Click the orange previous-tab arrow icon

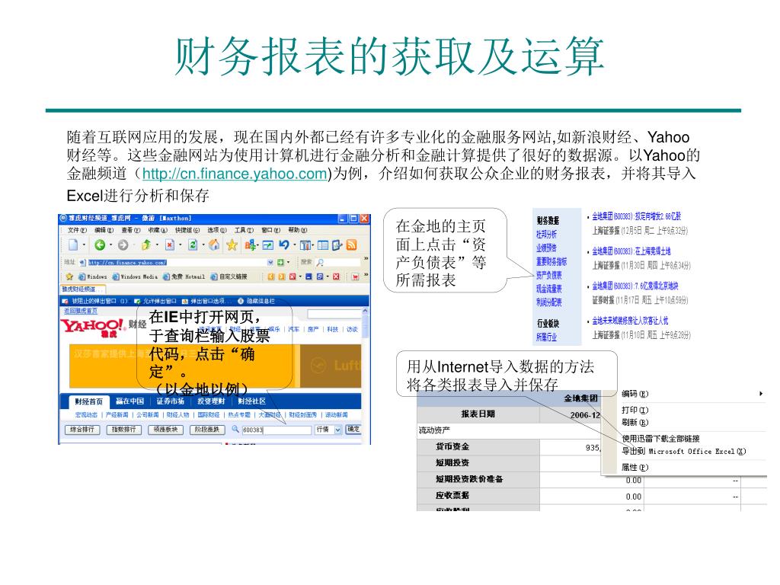[x=270, y=277]
